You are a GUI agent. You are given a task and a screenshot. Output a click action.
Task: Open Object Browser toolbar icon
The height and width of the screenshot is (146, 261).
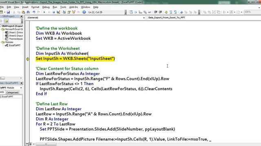[73, 12]
